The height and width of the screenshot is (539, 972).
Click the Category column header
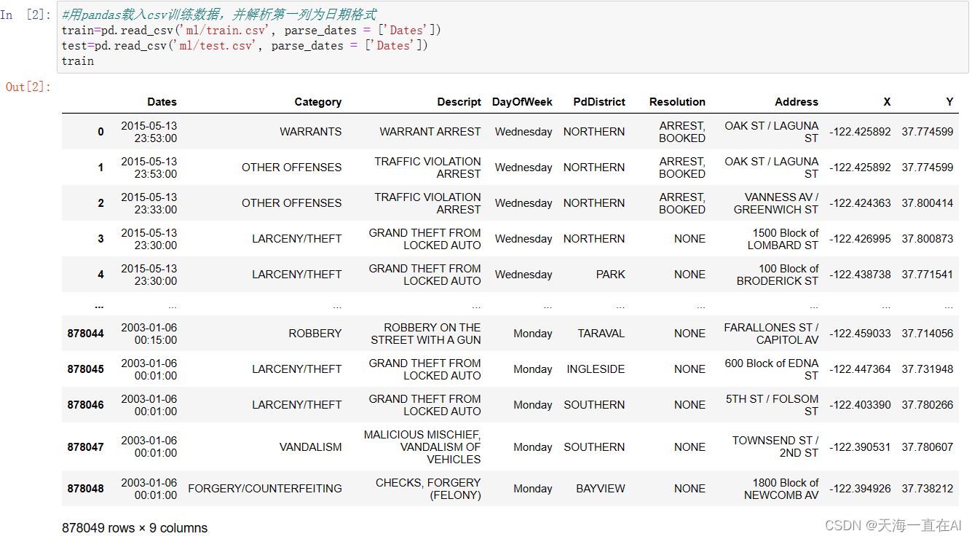(x=318, y=102)
